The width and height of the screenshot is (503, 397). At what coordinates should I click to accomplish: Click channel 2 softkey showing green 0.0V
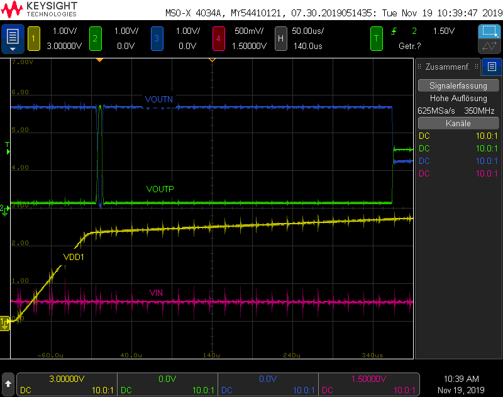167,384
